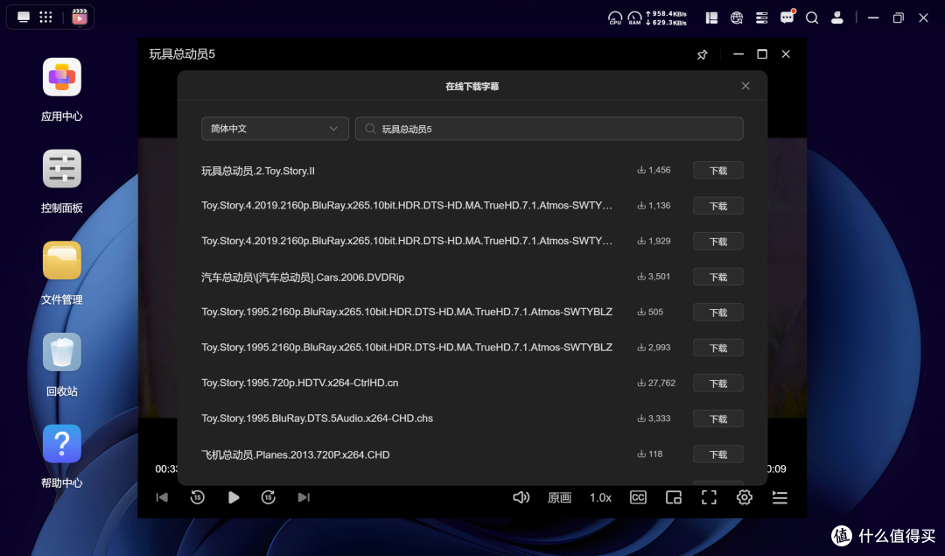This screenshot has width=945, height=556.
Task: Download the Toy.Story.4 subtitle with 1,136 downloads
Action: (717, 206)
